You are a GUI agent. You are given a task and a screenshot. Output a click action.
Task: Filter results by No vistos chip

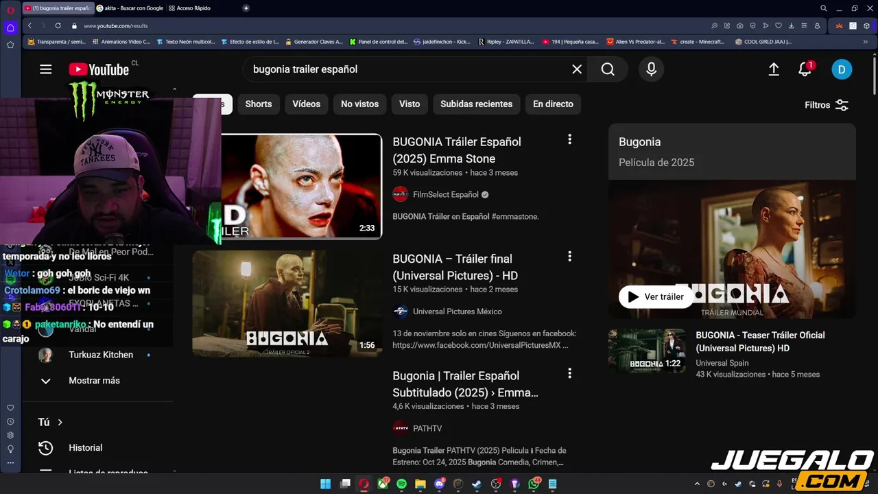click(359, 104)
